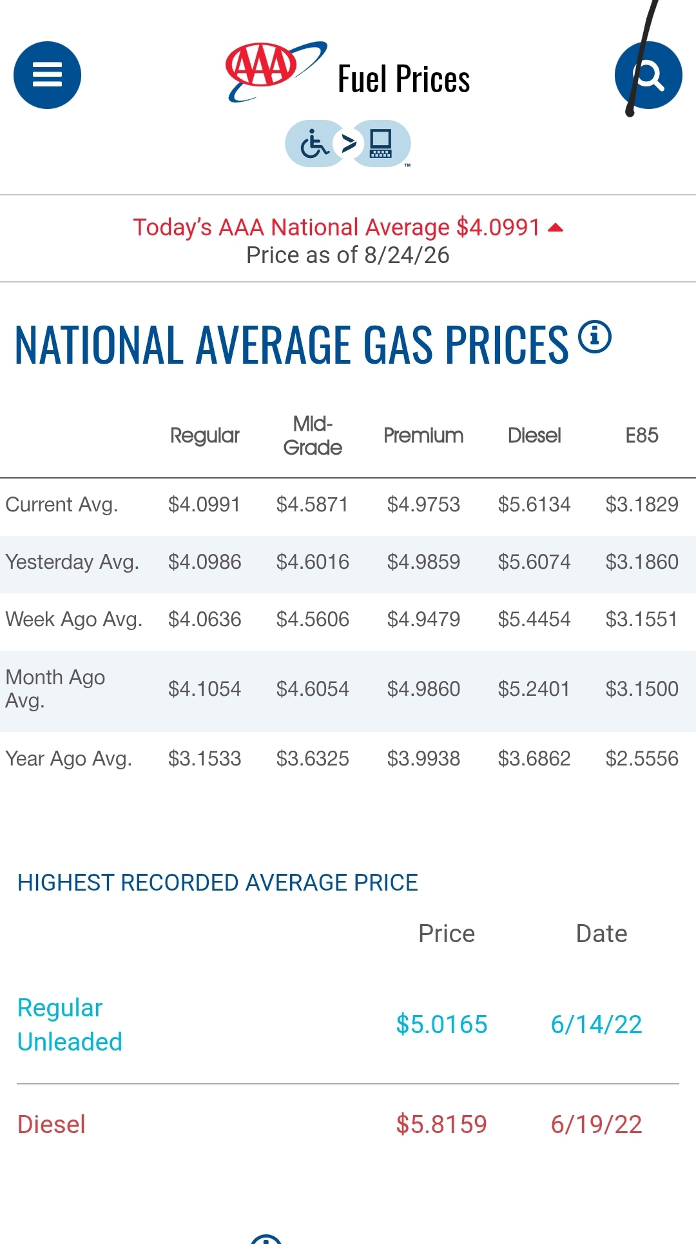Select the E85 column header
Image resolution: width=696 pixels, height=1244 pixels.
(642, 435)
